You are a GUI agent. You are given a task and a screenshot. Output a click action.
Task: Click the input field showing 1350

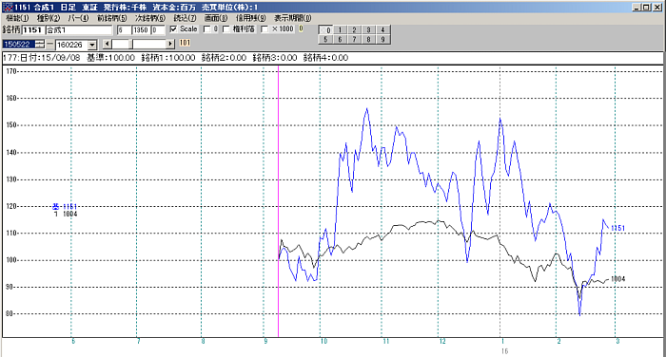(x=141, y=29)
